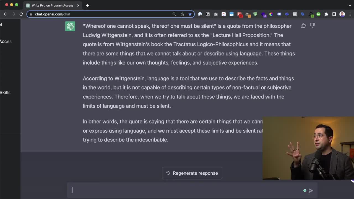Viewport: 354px width, 199px height.
Task: Click the ClickUp extension icon
Action: coord(223,14)
